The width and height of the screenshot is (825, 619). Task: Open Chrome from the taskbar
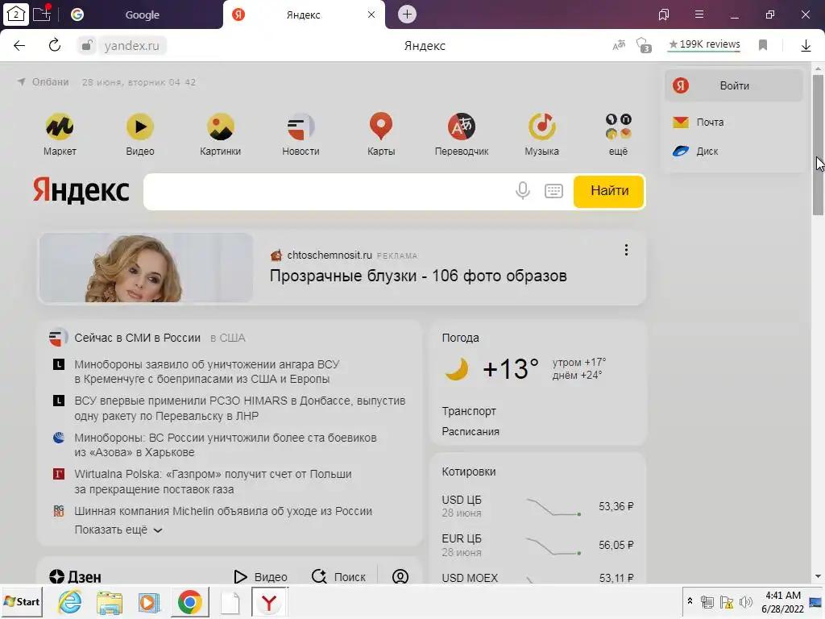click(x=189, y=602)
